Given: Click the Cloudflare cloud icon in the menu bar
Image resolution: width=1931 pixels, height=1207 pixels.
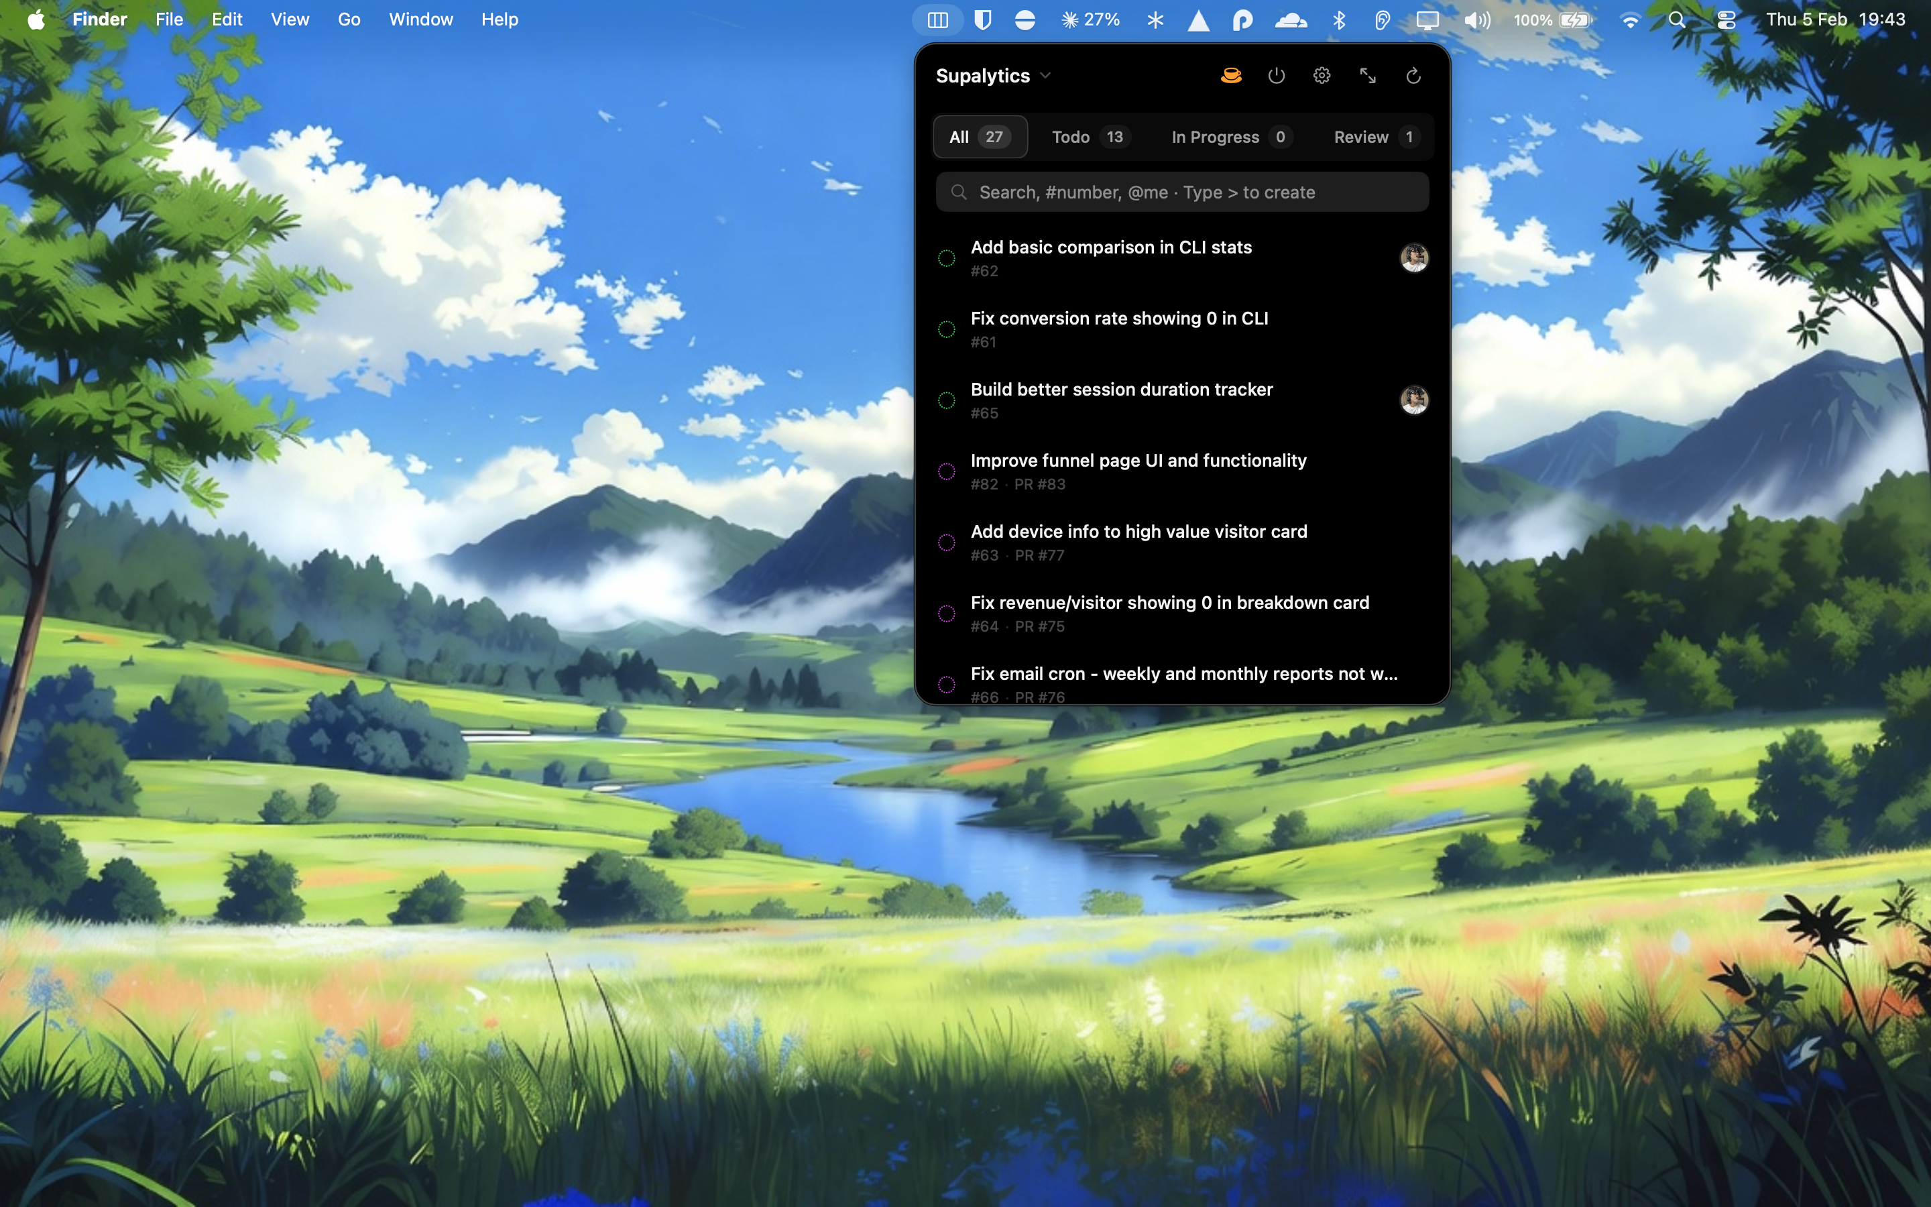Looking at the screenshot, I should click(x=1292, y=19).
